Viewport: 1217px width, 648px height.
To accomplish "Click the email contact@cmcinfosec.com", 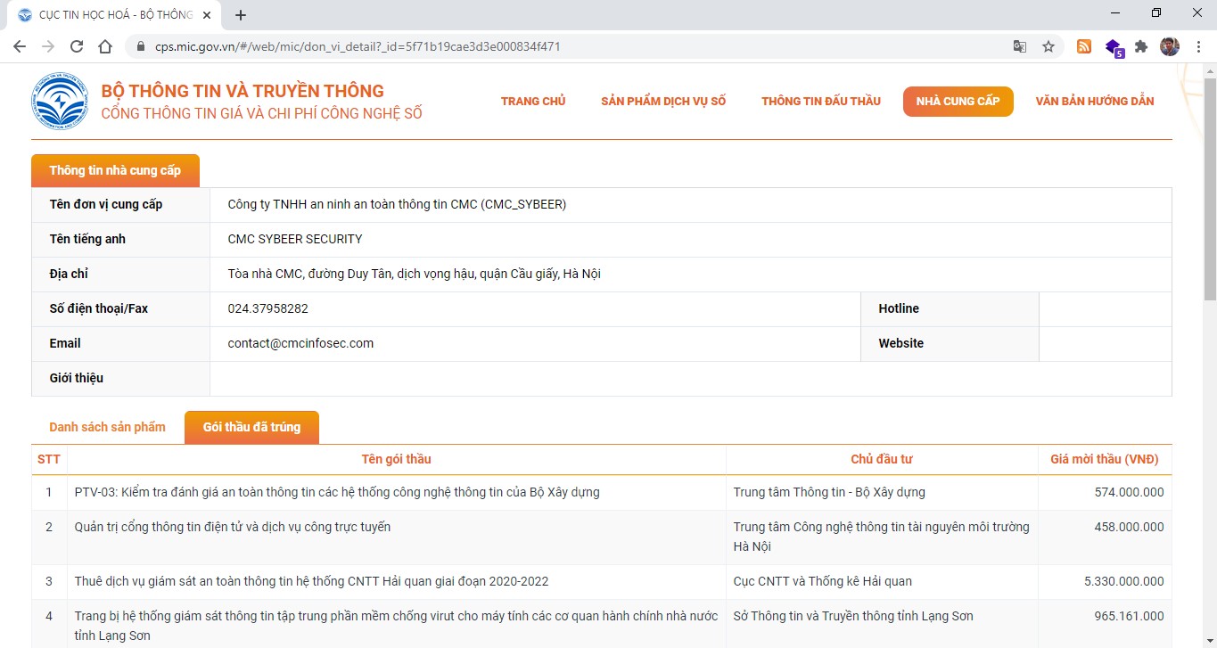I will coord(300,343).
